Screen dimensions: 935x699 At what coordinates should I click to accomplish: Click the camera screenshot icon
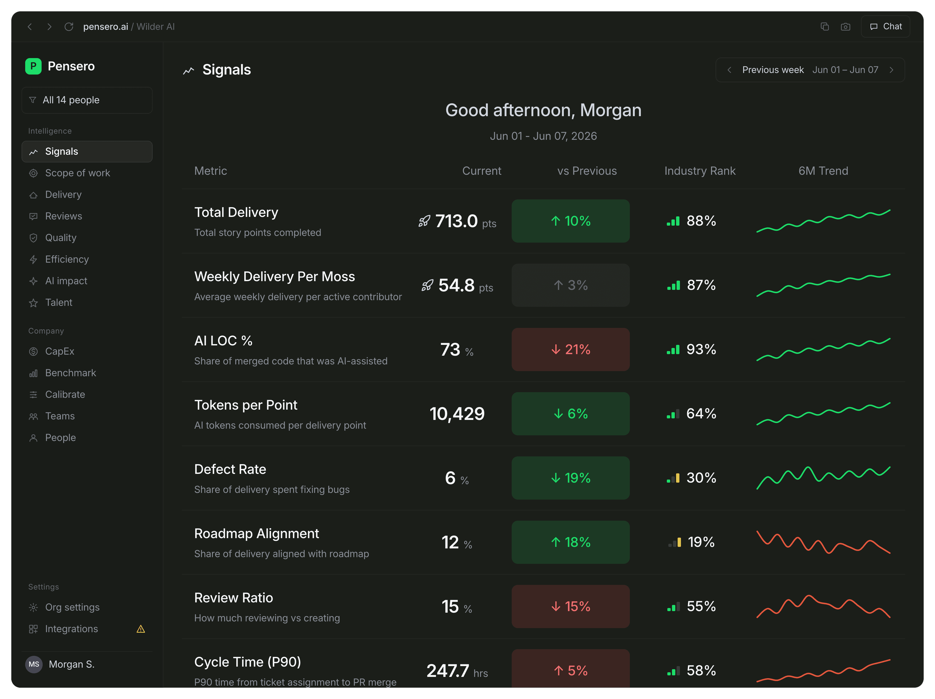click(x=845, y=27)
